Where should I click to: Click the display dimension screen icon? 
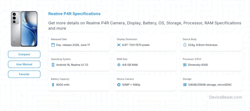coord(119,45)
